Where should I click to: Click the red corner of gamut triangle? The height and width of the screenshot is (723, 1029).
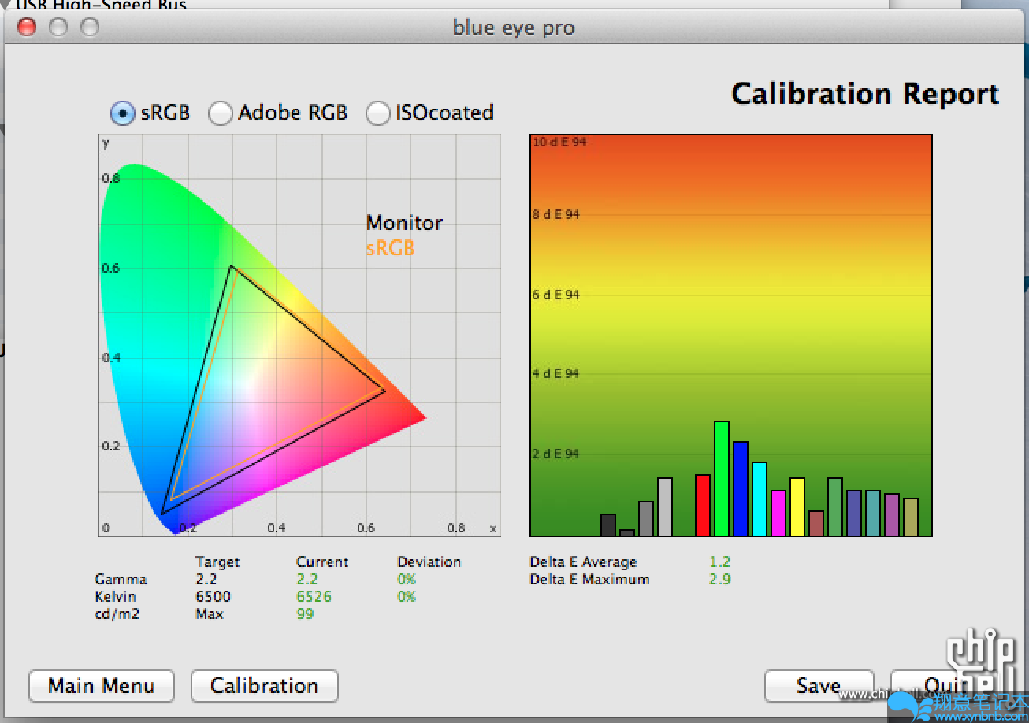(x=384, y=390)
